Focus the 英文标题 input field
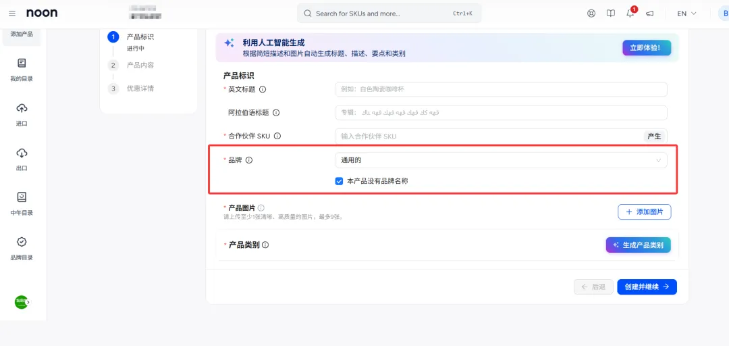The width and height of the screenshot is (729, 346). point(501,89)
